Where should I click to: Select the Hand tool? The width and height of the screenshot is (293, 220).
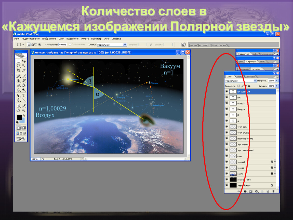(x=18, y=110)
